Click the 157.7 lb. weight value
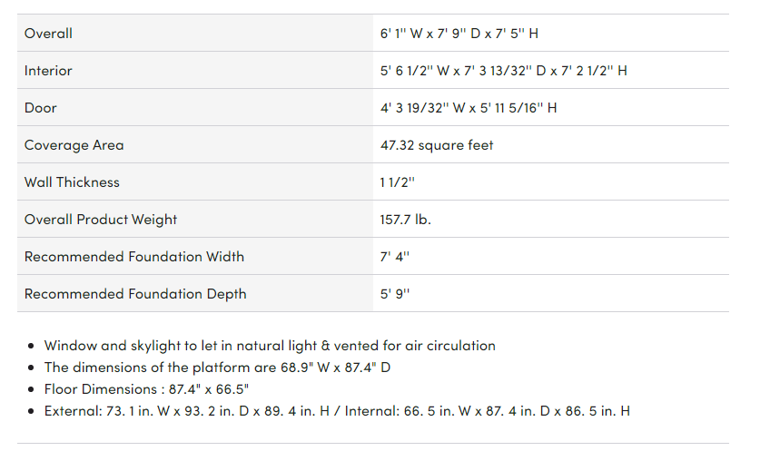Image resolution: width=770 pixels, height=451 pixels. (x=406, y=220)
